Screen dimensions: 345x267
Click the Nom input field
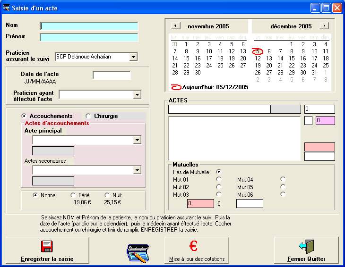point(89,26)
